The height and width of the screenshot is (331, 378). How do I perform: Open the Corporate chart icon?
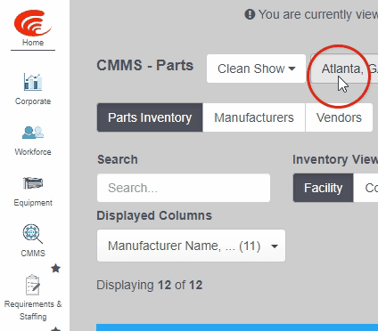[33, 82]
